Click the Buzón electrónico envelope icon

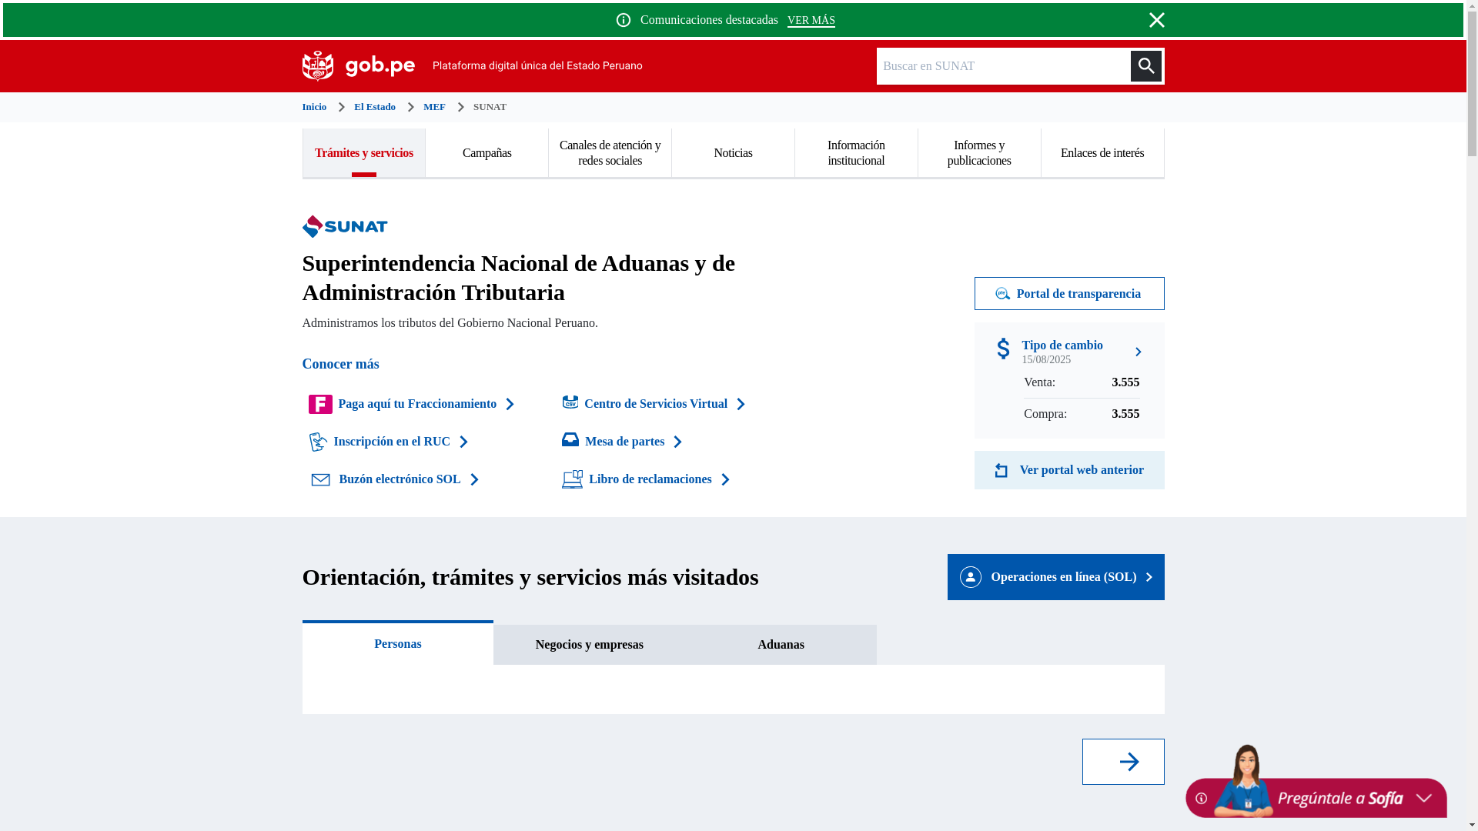point(320,480)
